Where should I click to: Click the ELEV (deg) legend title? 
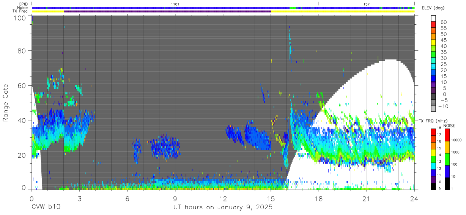tap(433, 8)
